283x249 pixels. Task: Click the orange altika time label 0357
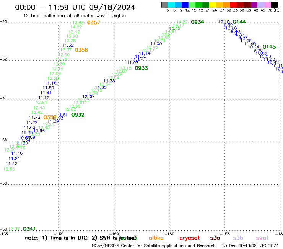[x=93, y=23]
